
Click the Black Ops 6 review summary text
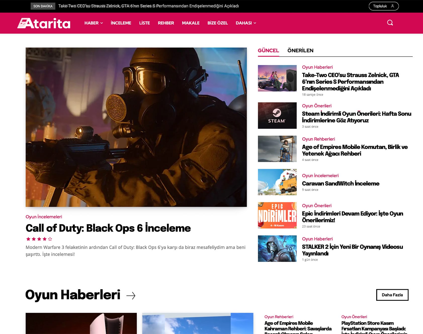pos(136,251)
